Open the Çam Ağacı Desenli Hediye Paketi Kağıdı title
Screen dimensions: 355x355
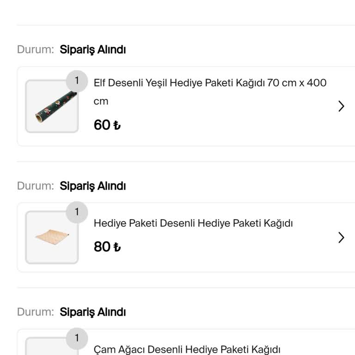(x=187, y=349)
